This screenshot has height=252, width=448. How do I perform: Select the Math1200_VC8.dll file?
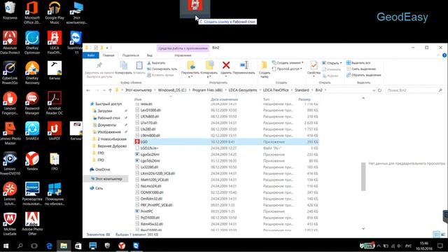point(154,180)
